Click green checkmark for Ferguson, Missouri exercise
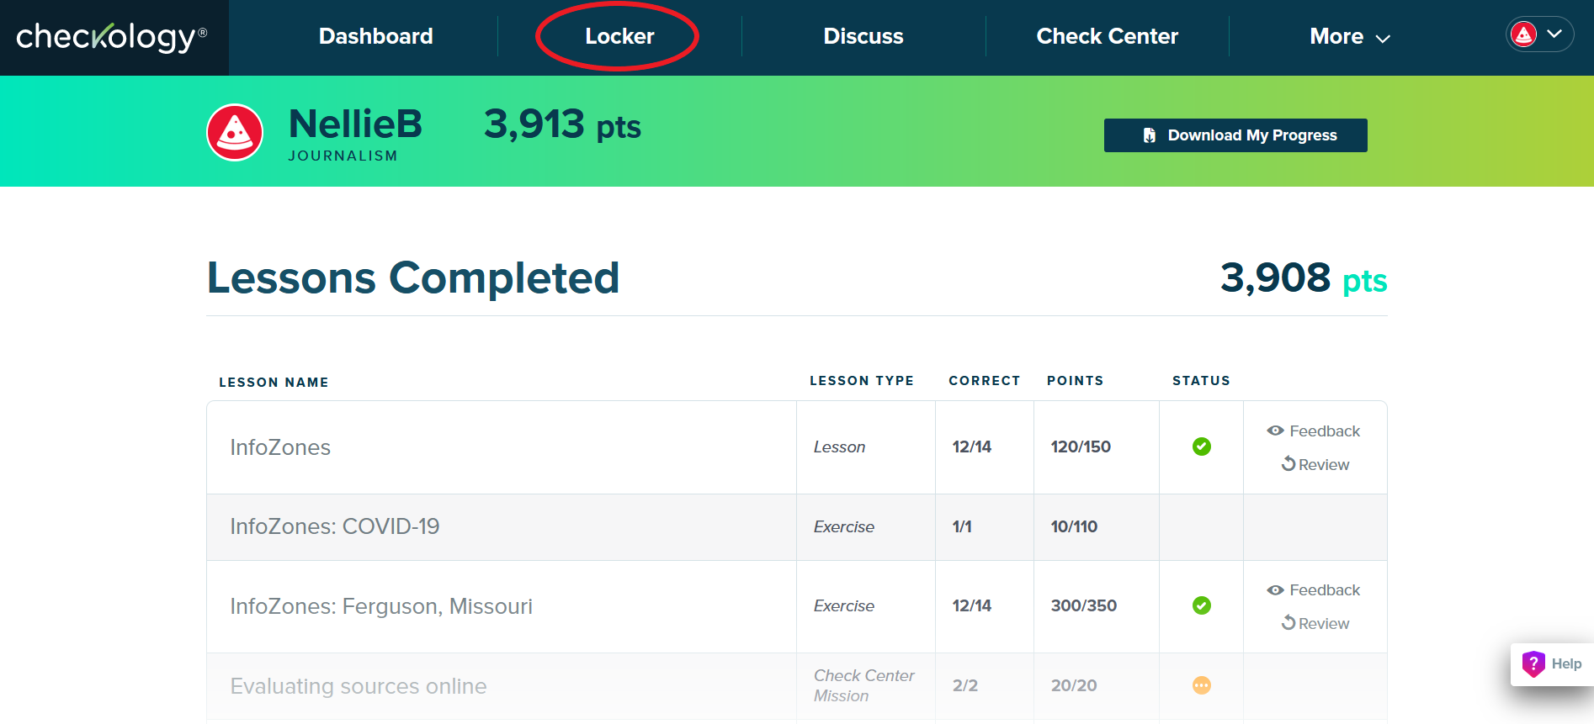Viewport: 1594px width, 724px height. (1201, 605)
